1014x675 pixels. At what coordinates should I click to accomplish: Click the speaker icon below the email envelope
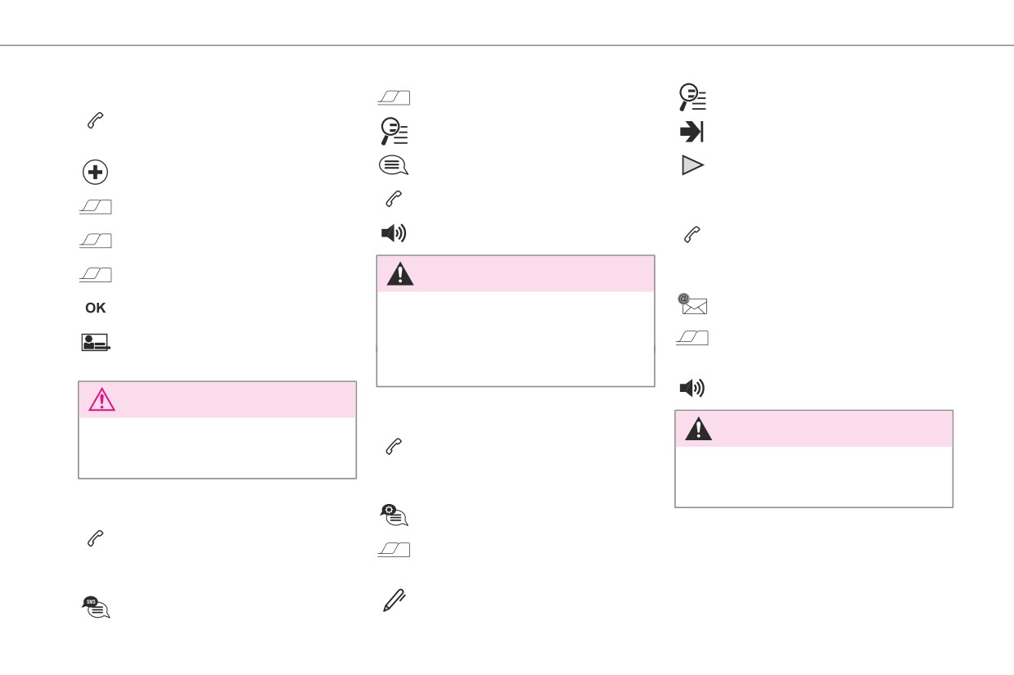click(x=692, y=388)
